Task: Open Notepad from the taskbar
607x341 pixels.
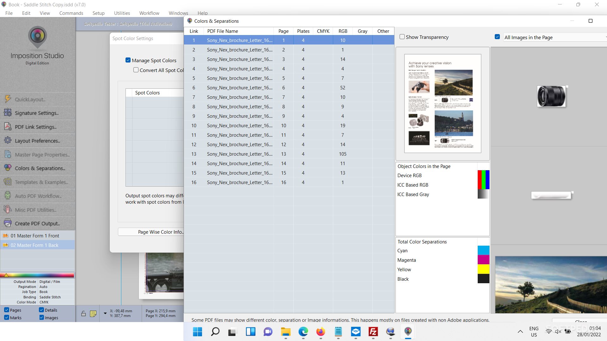Action: coord(338,332)
